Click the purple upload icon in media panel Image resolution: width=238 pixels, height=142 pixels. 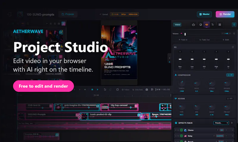(x=63, y=24)
